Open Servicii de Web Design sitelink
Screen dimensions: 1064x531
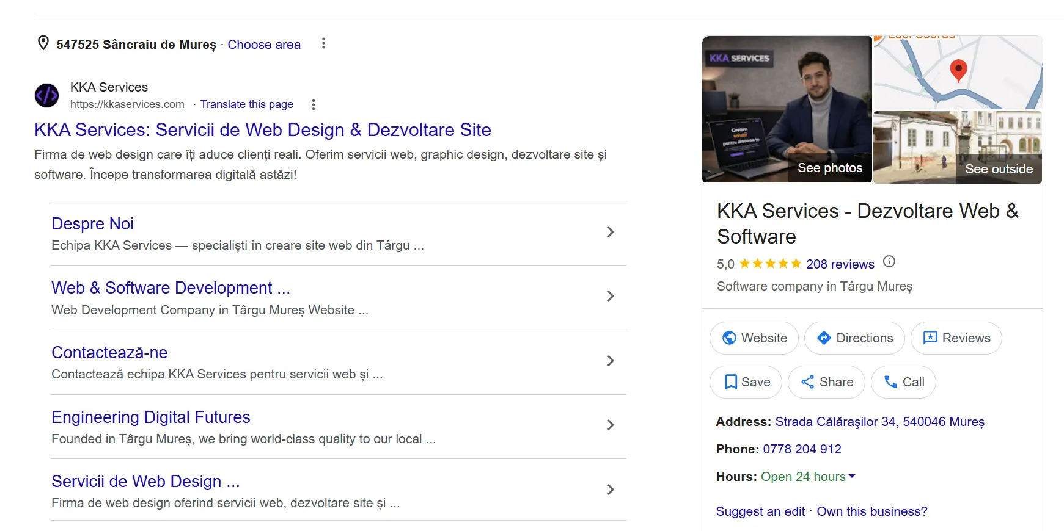tap(145, 481)
